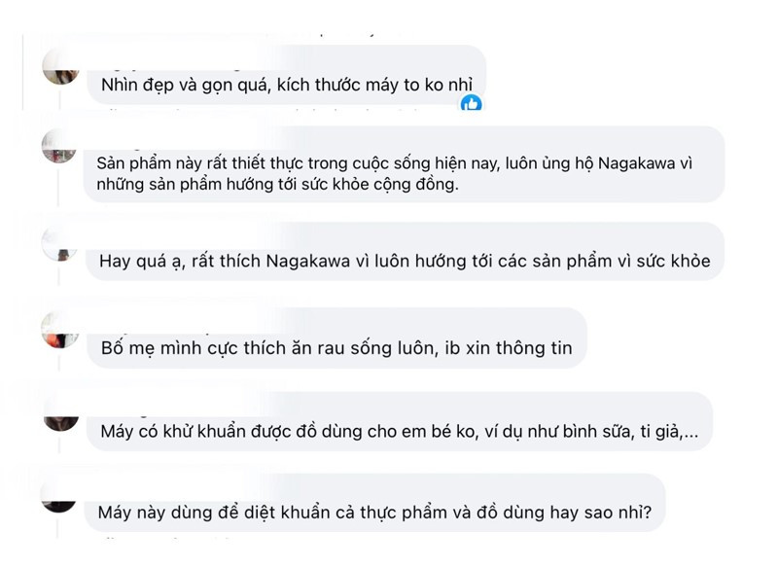Open avatar beside "Nhìn đẹp và gọn quá" comment
Image resolution: width=778 pixels, height=568 pixels.
coord(61,68)
